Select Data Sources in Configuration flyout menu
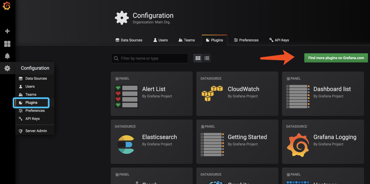370x184 pixels. coord(35,79)
